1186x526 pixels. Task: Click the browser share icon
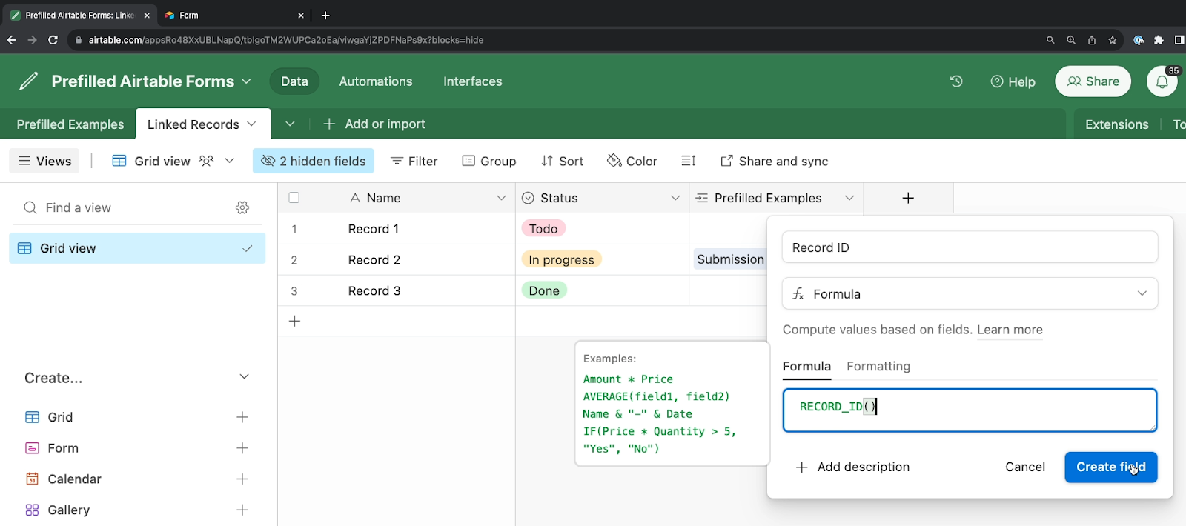pos(1092,40)
